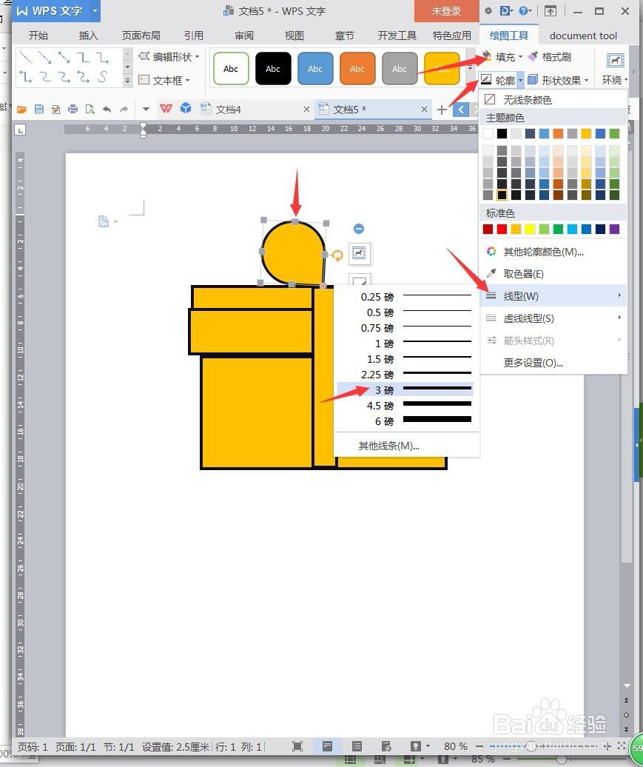
Task: Switch to 页面布局 ribbon tab
Action: [x=141, y=36]
